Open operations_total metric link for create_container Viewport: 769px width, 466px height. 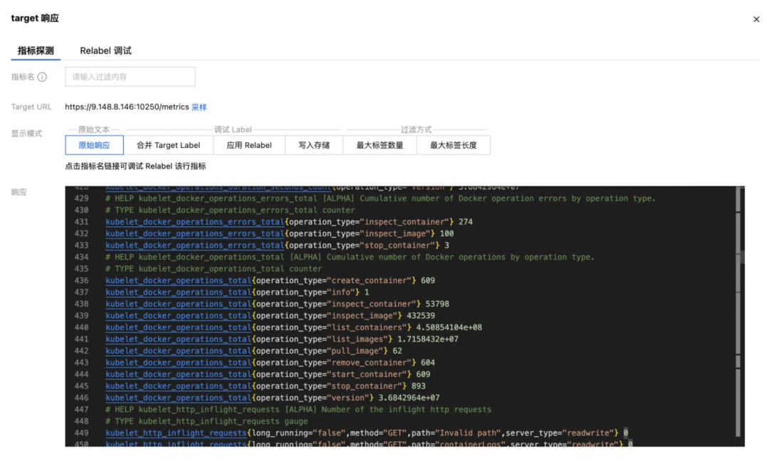[x=179, y=281]
